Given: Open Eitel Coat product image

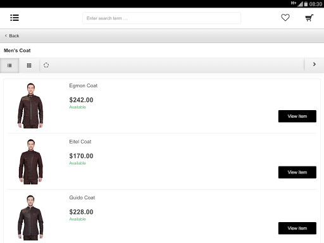Looking at the screenshot, I should (x=31, y=161).
